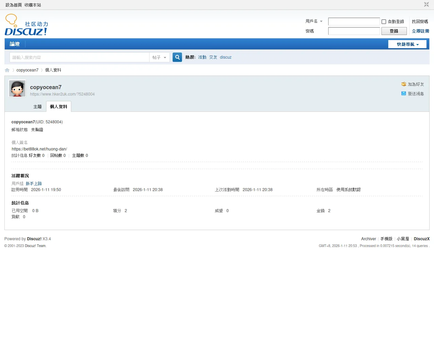Focus the password input field

[354, 31]
